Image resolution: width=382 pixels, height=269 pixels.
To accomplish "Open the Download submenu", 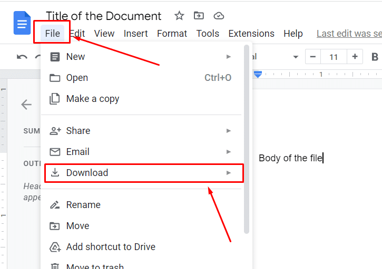I will pos(142,173).
